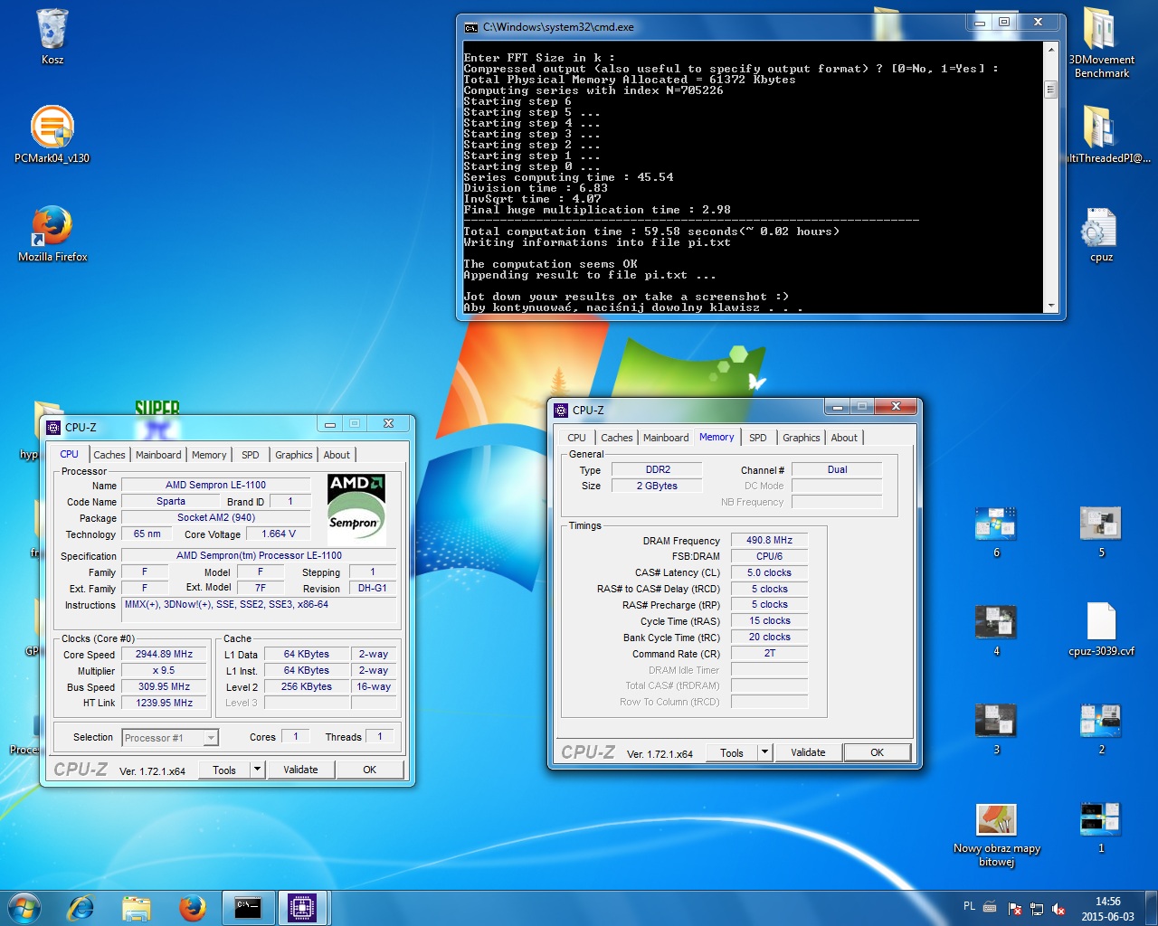Expand Tools dropdown arrow in right CPU-Z window
The image size is (1158, 926).
[x=765, y=753]
